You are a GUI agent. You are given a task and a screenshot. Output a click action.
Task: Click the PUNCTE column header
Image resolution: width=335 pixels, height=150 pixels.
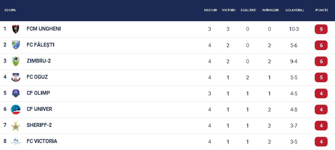pos(322,10)
